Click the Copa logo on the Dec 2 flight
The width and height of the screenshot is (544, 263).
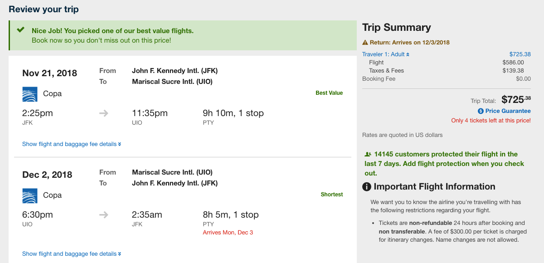(x=30, y=195)
